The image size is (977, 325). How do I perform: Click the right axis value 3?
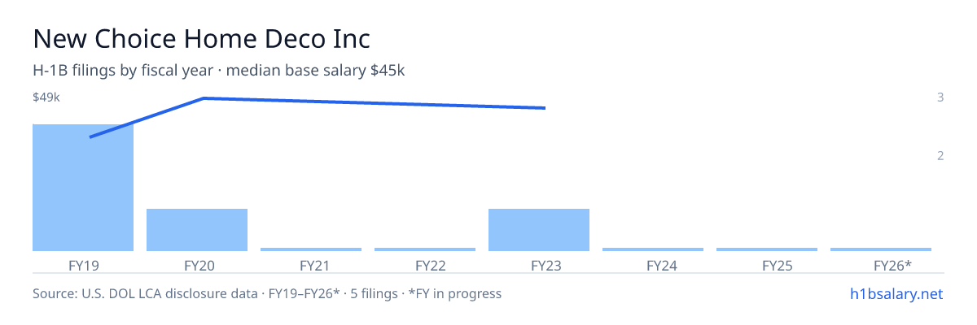pos(940,97)
